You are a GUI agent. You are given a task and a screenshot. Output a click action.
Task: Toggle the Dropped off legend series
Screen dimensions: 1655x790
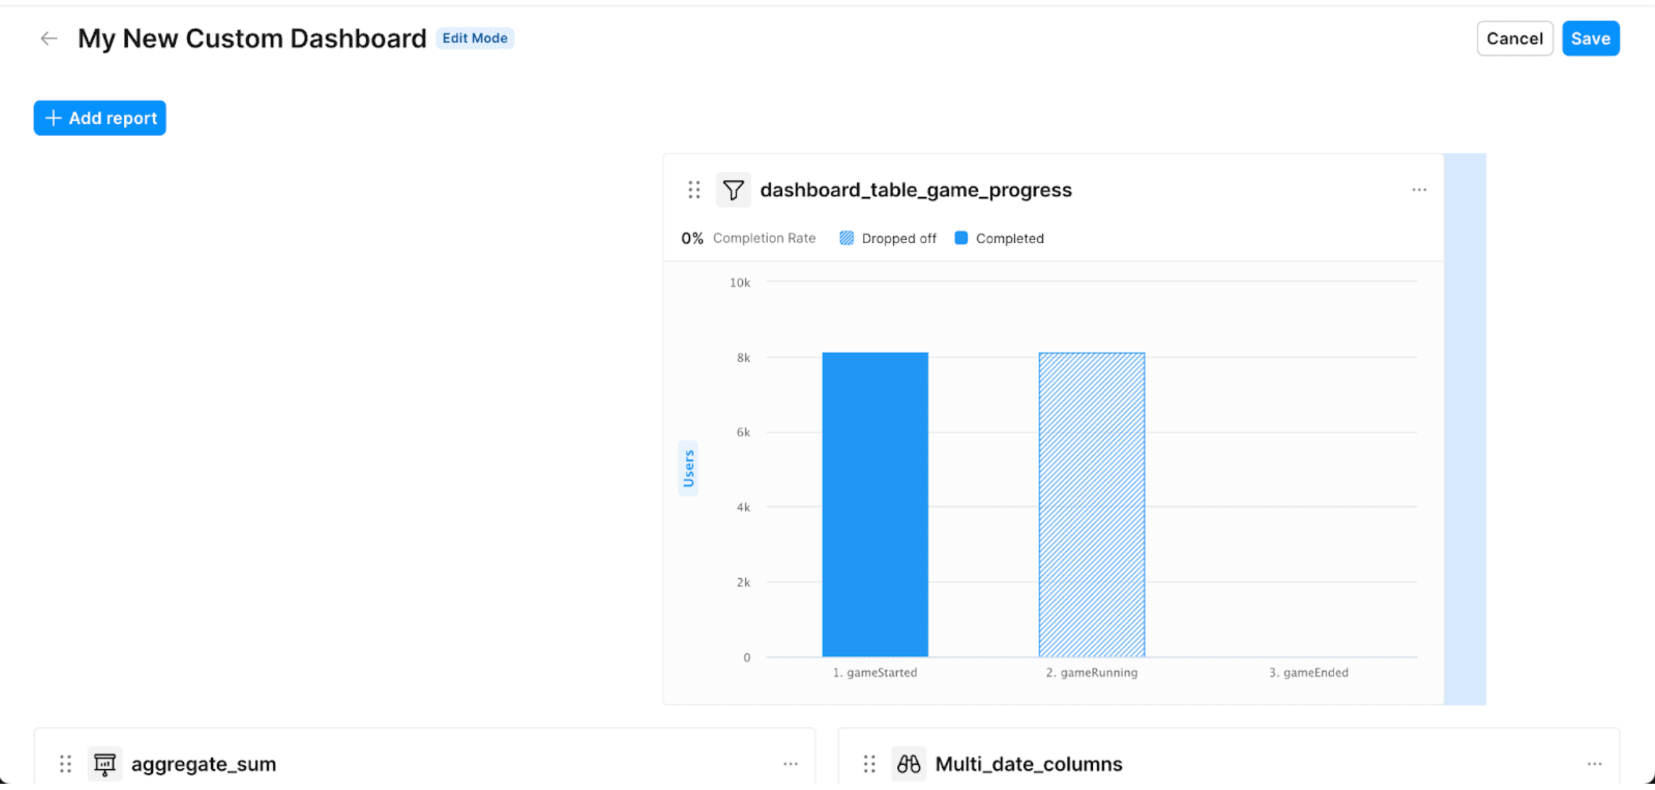click(888, 238)
